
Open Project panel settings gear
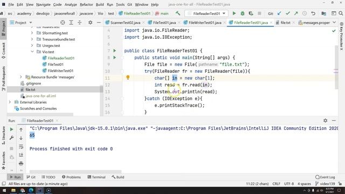coord(90,23)
